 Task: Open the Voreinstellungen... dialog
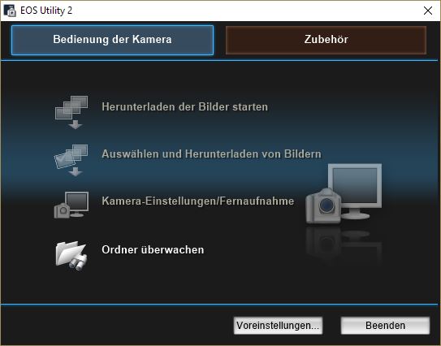[278, 326]
